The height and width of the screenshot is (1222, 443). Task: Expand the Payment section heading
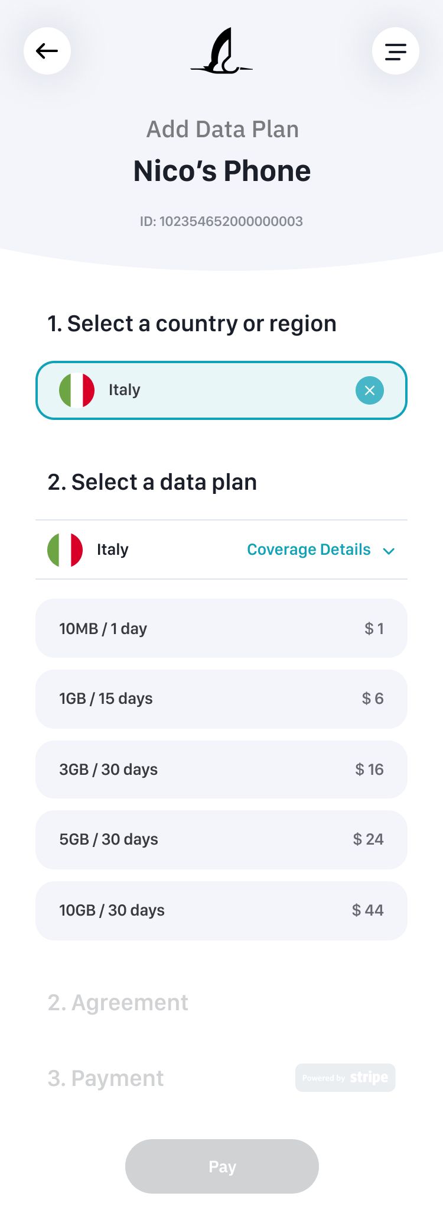106,1078
